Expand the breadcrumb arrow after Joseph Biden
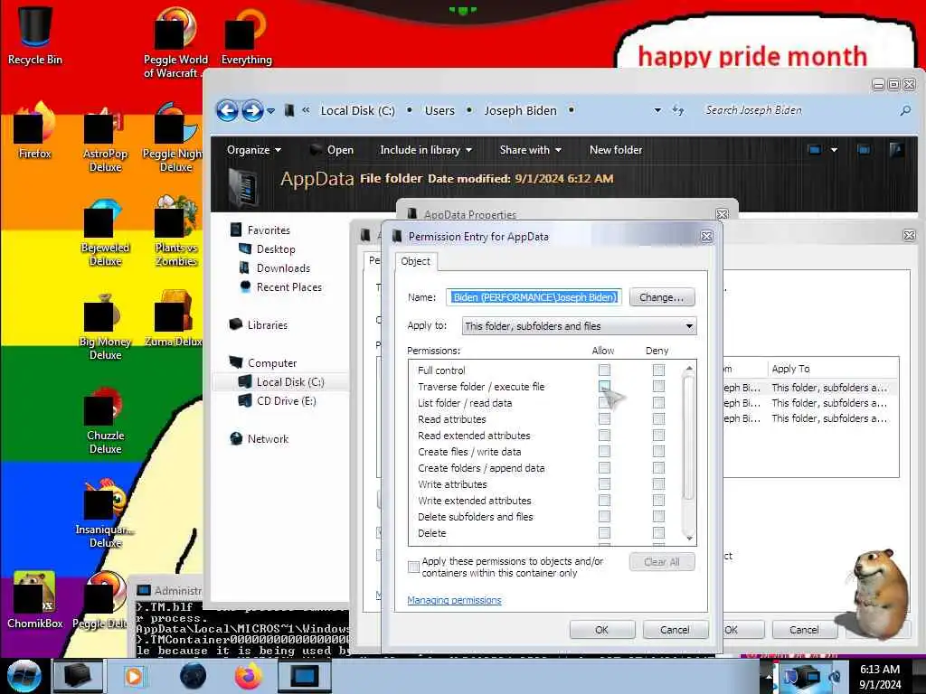The width and height of the screenshot is (926, 694). point(572,110)
